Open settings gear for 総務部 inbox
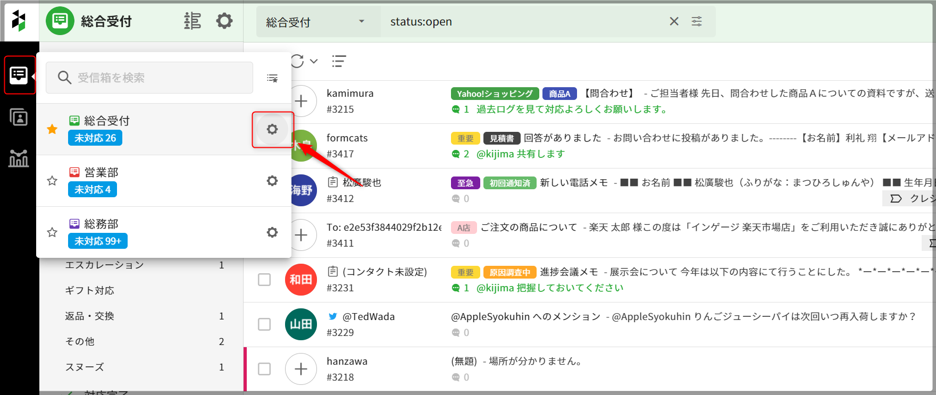 272,232
